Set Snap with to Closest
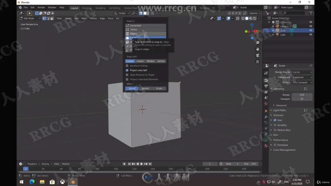Image resolution: width=331 pixels, height=186 pixels. (130, 61)
